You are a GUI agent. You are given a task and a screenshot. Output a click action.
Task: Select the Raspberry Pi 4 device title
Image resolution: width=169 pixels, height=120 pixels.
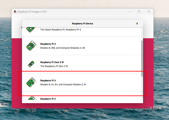[x=48, y=44]
